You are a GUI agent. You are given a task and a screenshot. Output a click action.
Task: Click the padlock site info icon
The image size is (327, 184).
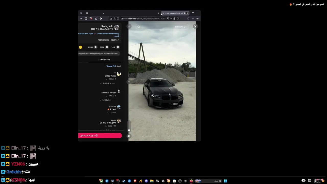(x=174, y=18)
